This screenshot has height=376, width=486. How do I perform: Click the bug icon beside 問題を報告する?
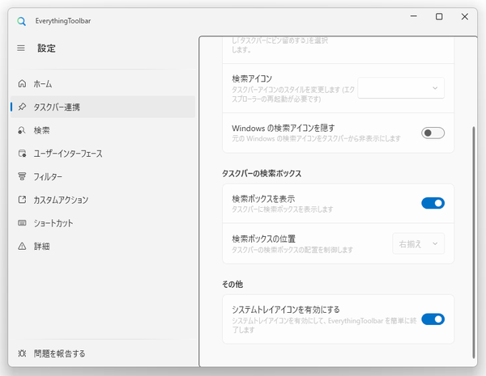click(x=22, y=353)
